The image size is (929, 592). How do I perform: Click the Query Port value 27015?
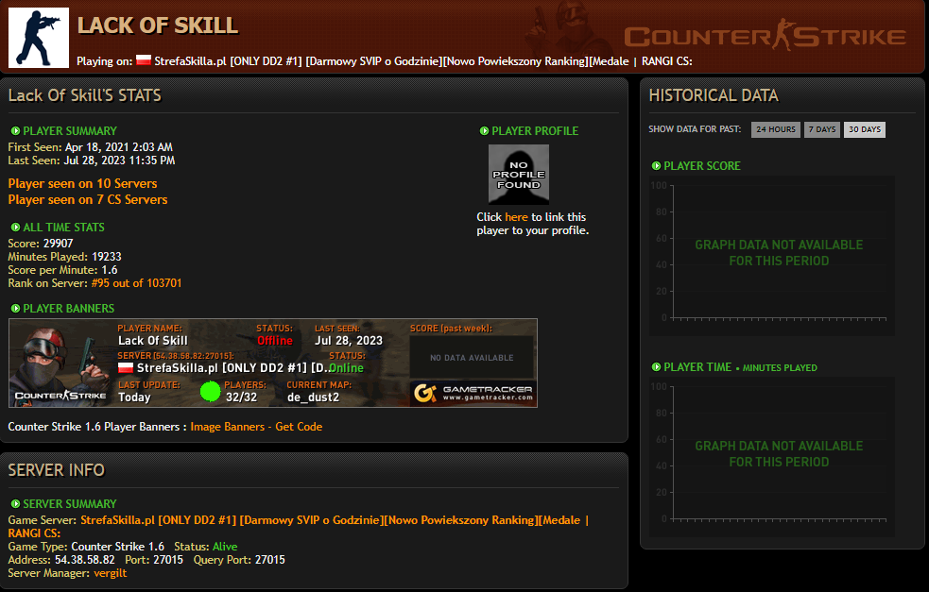tap(269, 560)
